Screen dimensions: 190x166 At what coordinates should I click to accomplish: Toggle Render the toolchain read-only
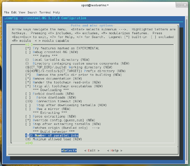pyautogui.click(x=63, y=82)
